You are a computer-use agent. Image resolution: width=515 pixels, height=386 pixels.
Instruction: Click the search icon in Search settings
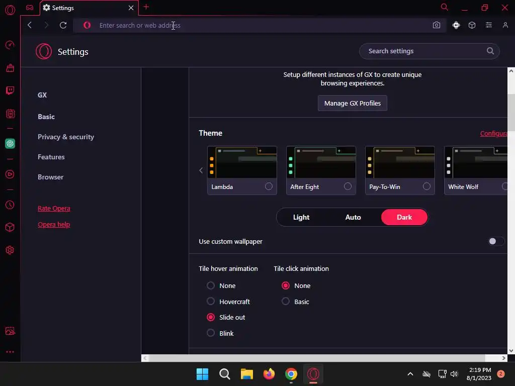pyautogui.click(x=490, y=51)
